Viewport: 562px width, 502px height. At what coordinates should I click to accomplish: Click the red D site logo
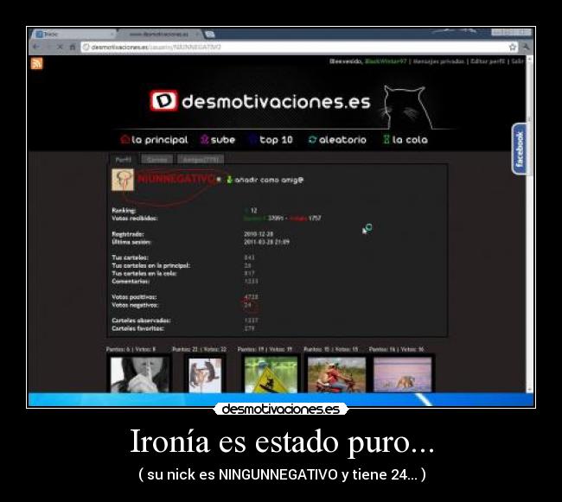tap(163, 100)
